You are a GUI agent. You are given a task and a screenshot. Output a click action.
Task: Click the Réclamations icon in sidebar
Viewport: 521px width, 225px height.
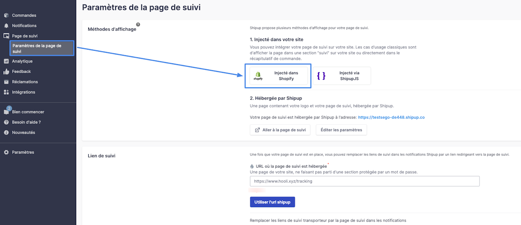[6, 82]
